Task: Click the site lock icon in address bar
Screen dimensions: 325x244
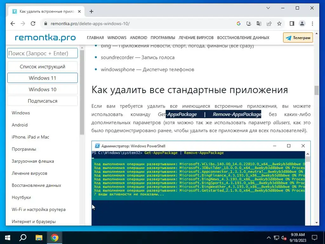Action: coord(46,24)
